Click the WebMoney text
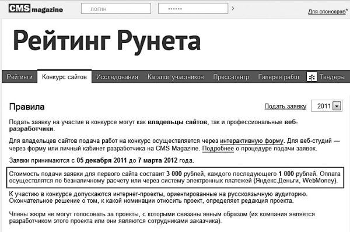The width and height of the screenshot is (350, 232). tap(318, 180)
